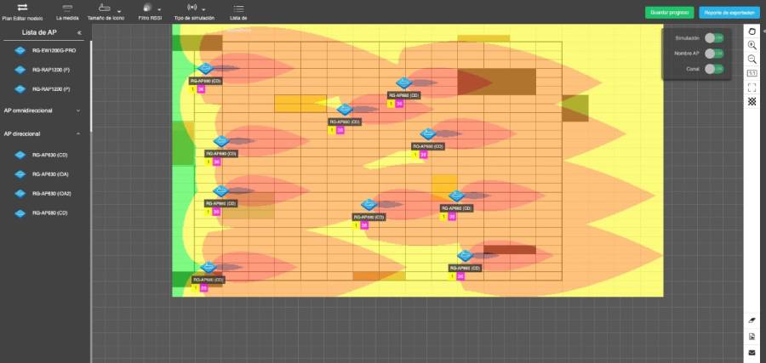The width and height of the screenshot is (766, 363).
Task: Enter fullscreen with the expand icon
Action: pos(752,88)
